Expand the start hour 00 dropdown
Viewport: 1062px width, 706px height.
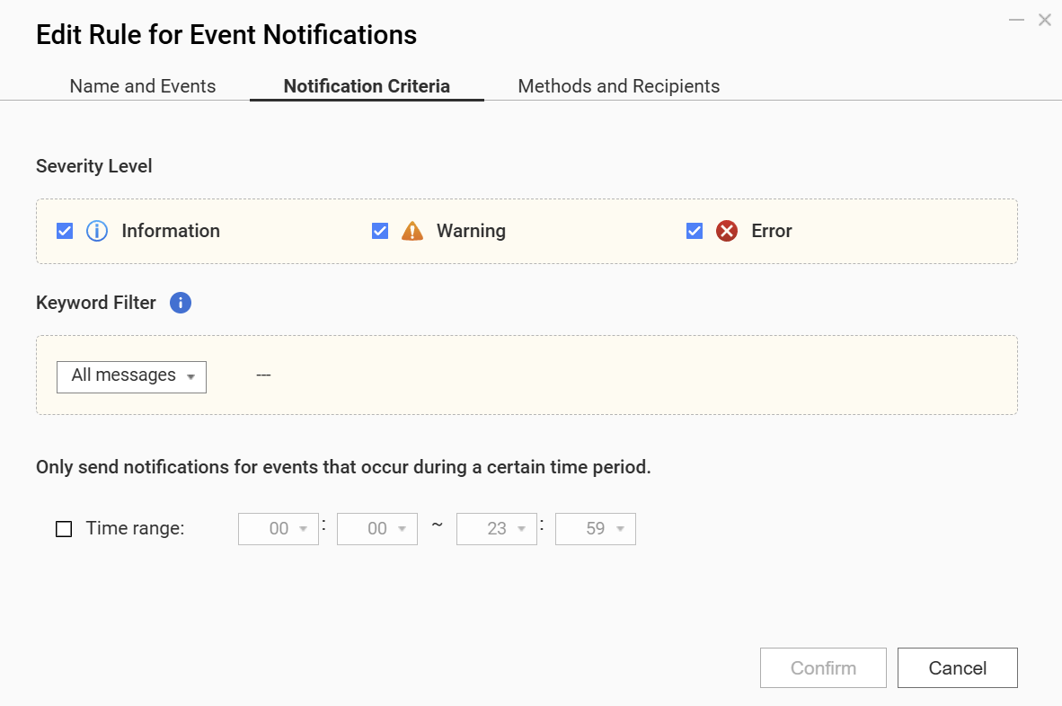[x=279, y=529]
